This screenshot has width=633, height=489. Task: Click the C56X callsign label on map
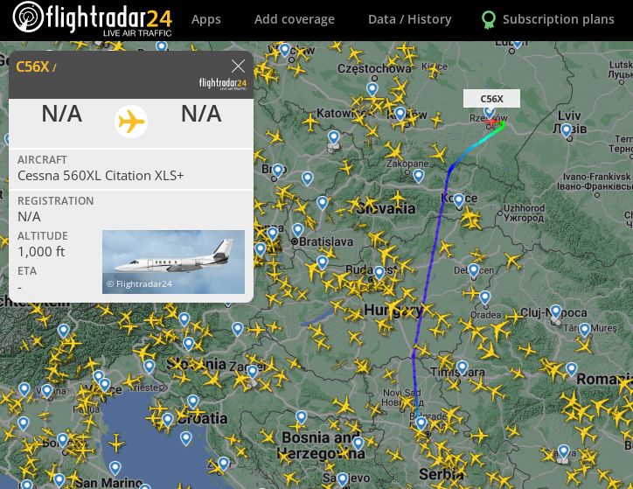491,99
